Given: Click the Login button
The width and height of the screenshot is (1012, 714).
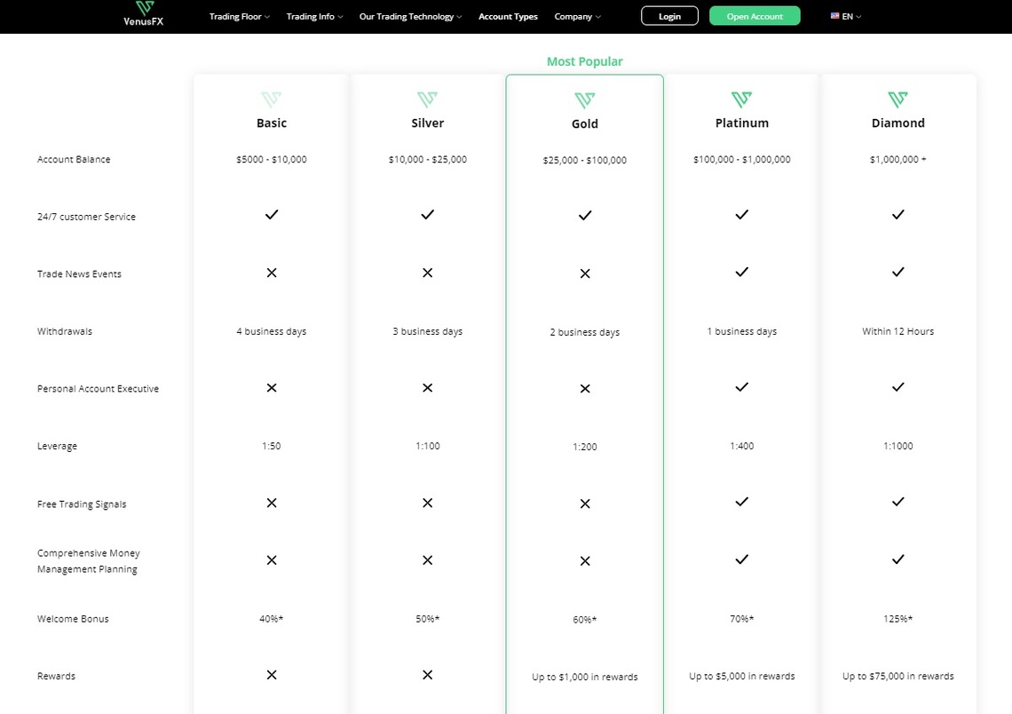Looking at the screenshot, I should coord(669,16).
